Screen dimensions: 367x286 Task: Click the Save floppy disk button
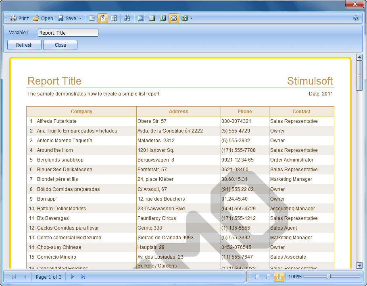pos(67,18)
